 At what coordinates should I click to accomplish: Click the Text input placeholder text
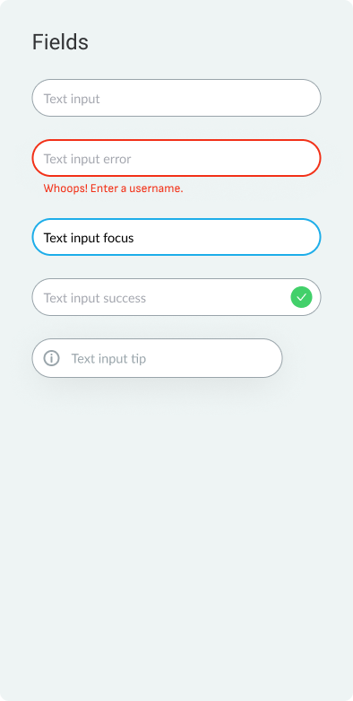point(72,99)
